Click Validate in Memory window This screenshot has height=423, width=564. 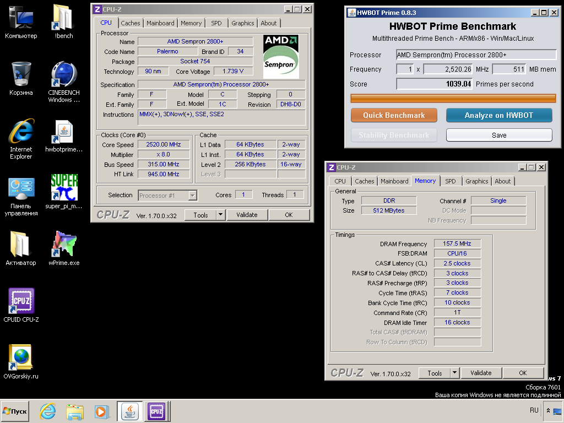click(x=481, y=373)
